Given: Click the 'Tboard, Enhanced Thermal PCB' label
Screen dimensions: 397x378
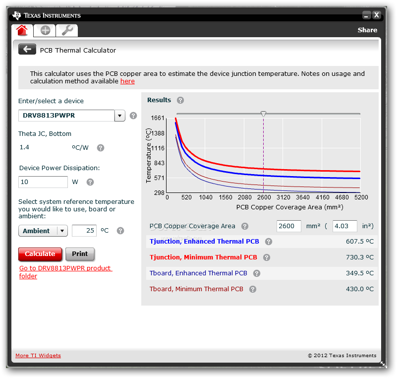Looking at the screenshot, I should 198,273.
